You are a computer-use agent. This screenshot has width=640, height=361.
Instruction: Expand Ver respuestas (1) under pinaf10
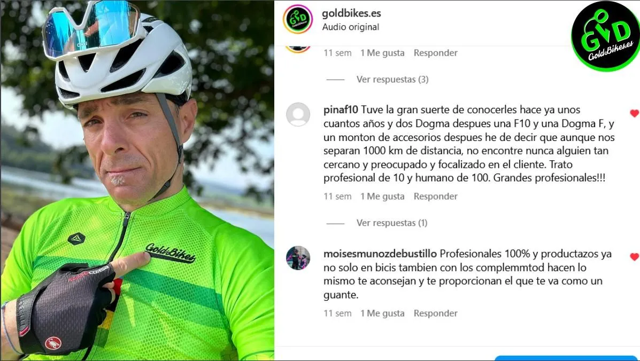point(392,223)
